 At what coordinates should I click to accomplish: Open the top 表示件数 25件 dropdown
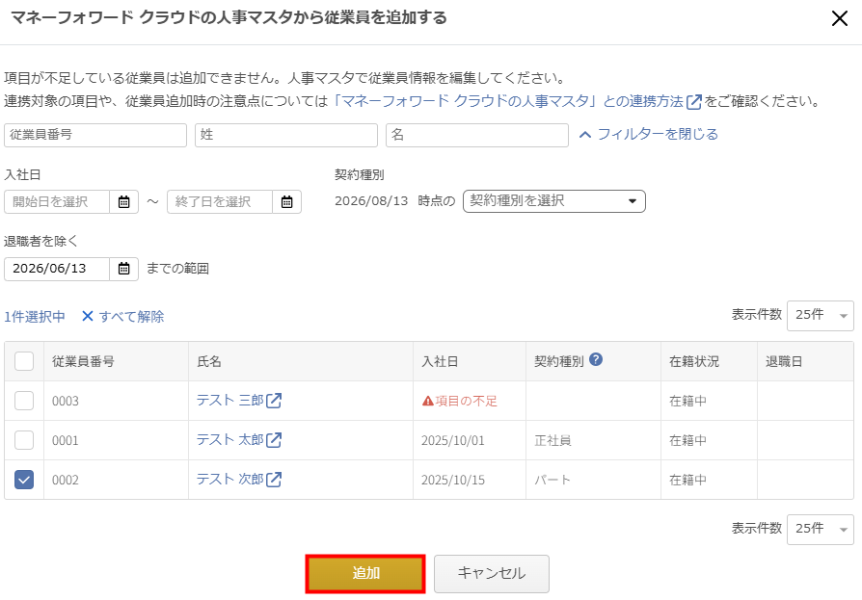click(x=821, y=316)
